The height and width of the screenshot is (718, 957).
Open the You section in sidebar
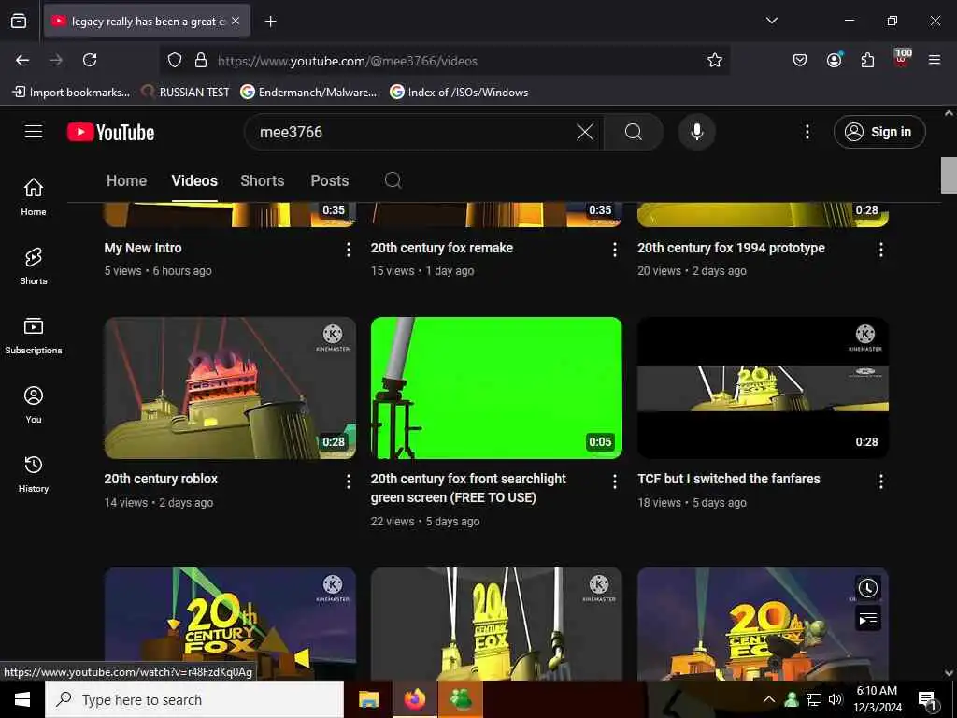34,404
